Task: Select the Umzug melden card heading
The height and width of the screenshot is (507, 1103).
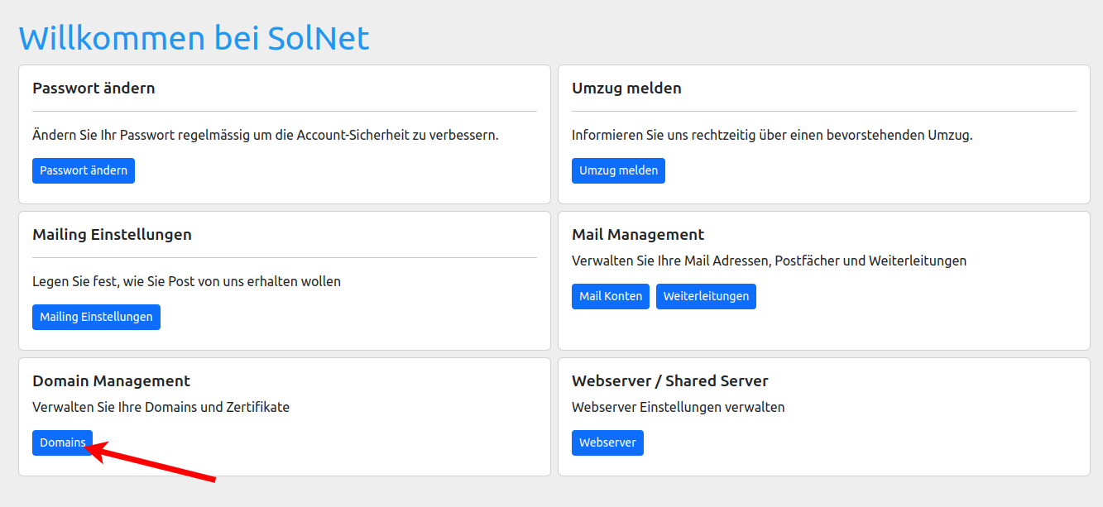Action: coord(626,88)
